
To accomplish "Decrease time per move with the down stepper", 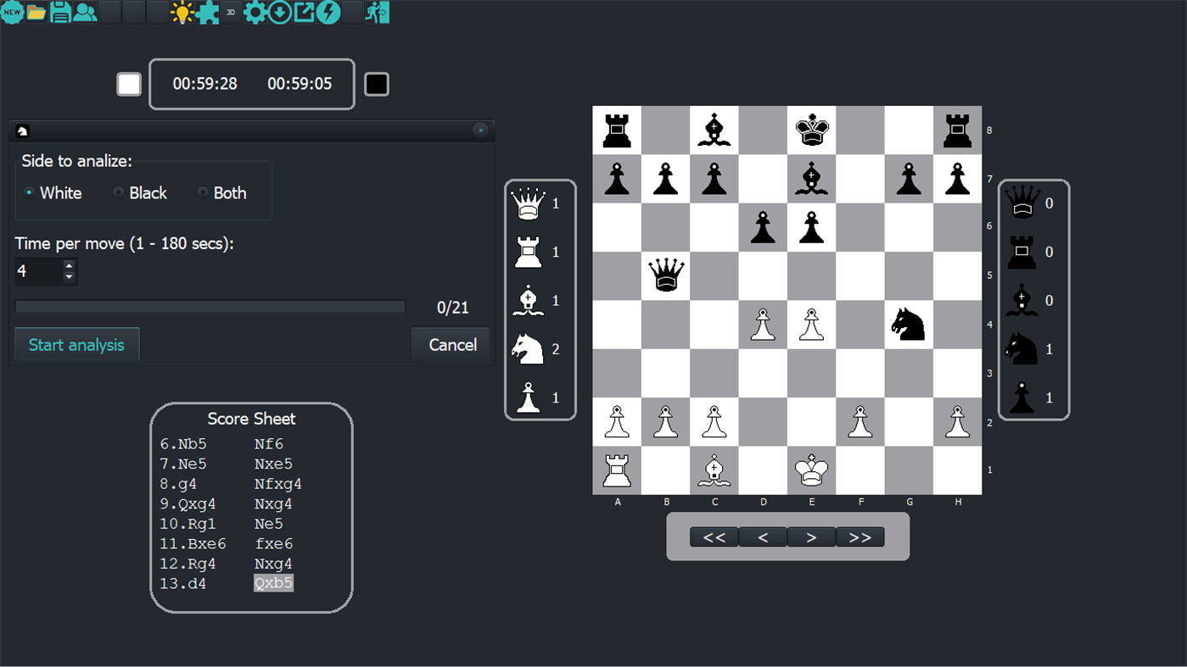I will click(x=68, y=276).
